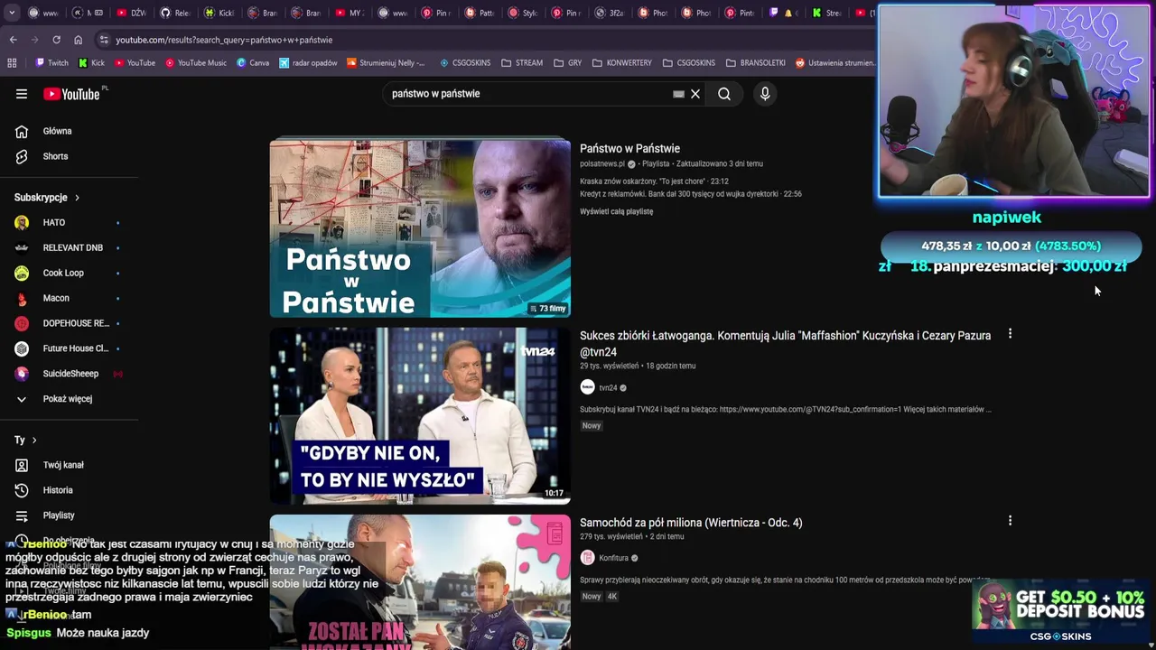Open Kick bookmark
The width and height of the screenshot is (1156, 650).
pyautogui.click(x=91, y=63)
